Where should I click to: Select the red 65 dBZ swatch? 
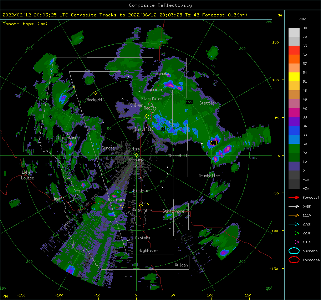294,50
